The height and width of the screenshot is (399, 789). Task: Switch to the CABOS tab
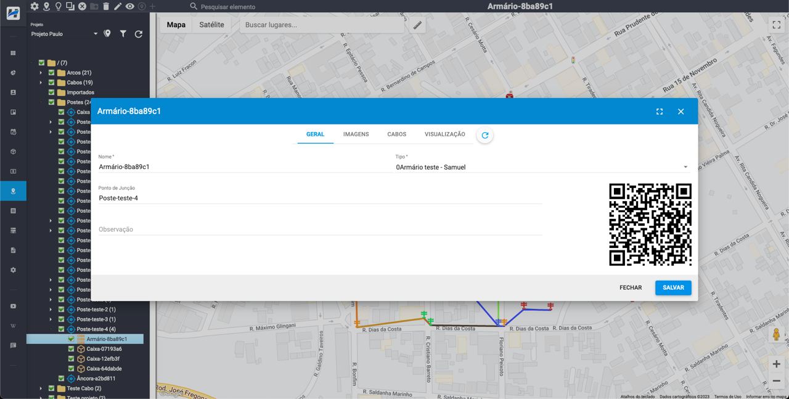[x=396, y=134]
